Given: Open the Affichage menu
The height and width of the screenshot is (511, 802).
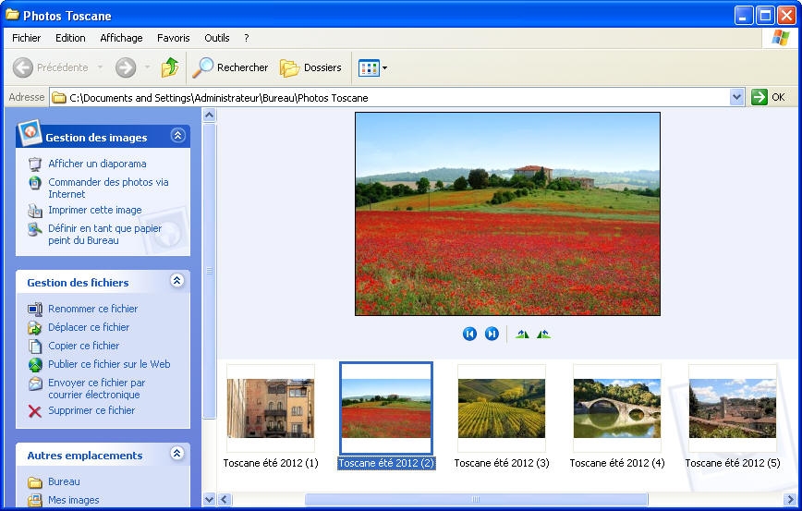Looking at the screenshot, I should point(121,38).
